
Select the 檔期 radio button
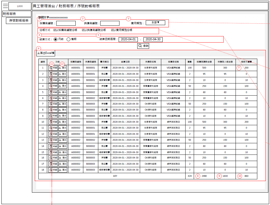(68, 39)
